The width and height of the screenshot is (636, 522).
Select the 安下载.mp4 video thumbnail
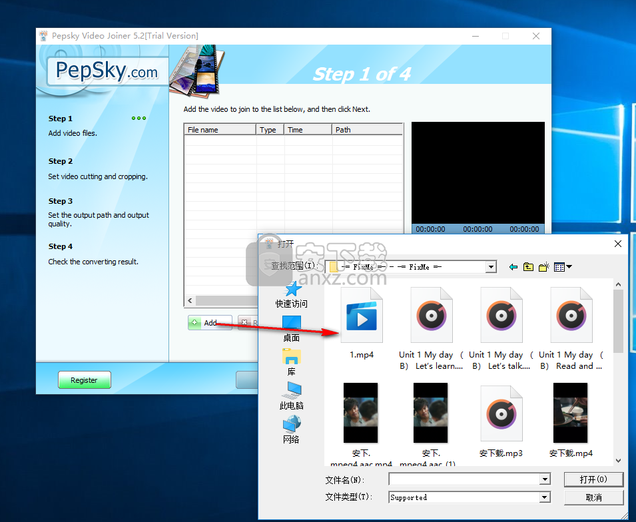[x=570, y=413]
